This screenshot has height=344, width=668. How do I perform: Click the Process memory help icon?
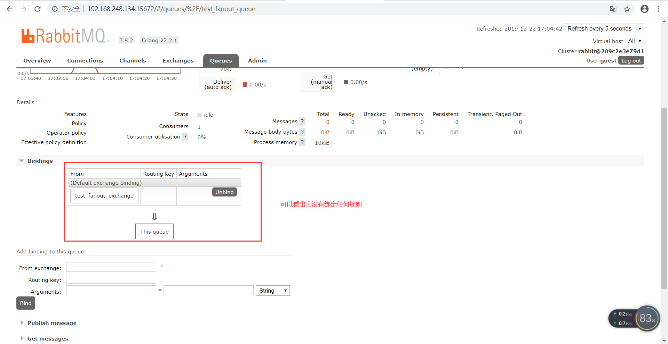pyautogui.click(x=302, y=142)
